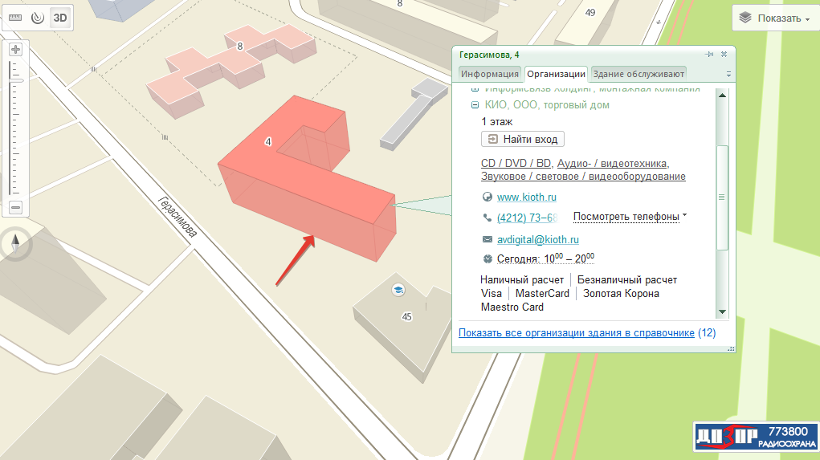Click the 1 этаж floor text
Image resolution: width=820 pixels, height=460 pixels.
coord(497,122)
